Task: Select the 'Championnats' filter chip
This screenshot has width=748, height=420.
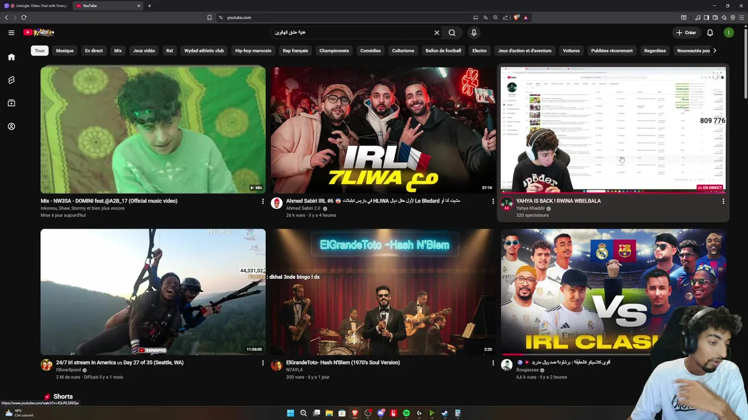Action: [334, 51]
